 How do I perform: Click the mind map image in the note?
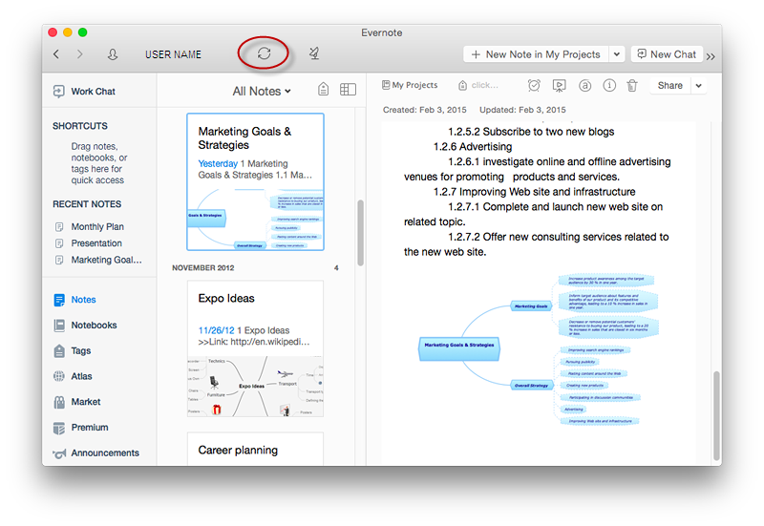(x=539, y=349)
